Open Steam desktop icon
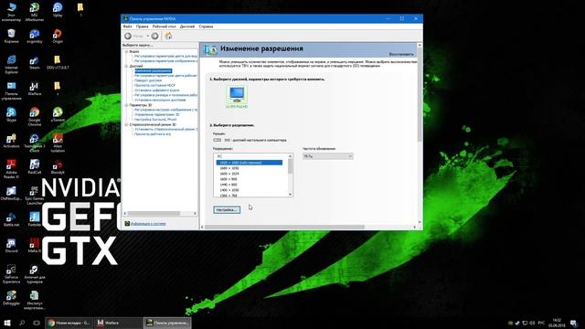This screenshot has height=329, width=585. (x=35, y=62)
